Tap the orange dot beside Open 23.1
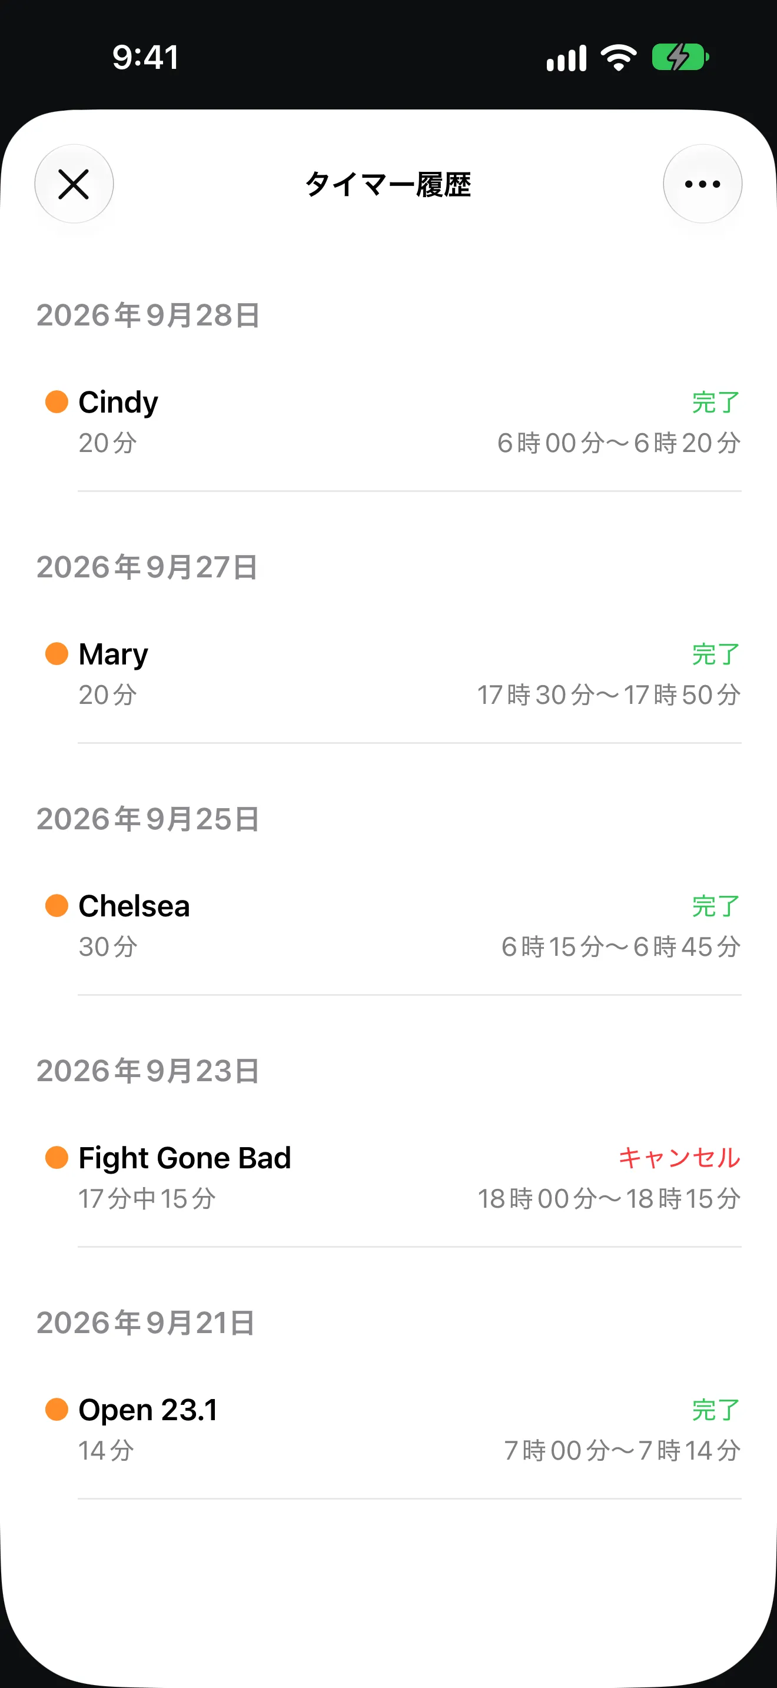The width and height of the screenshot is (777, 1688). [57, 1409]
